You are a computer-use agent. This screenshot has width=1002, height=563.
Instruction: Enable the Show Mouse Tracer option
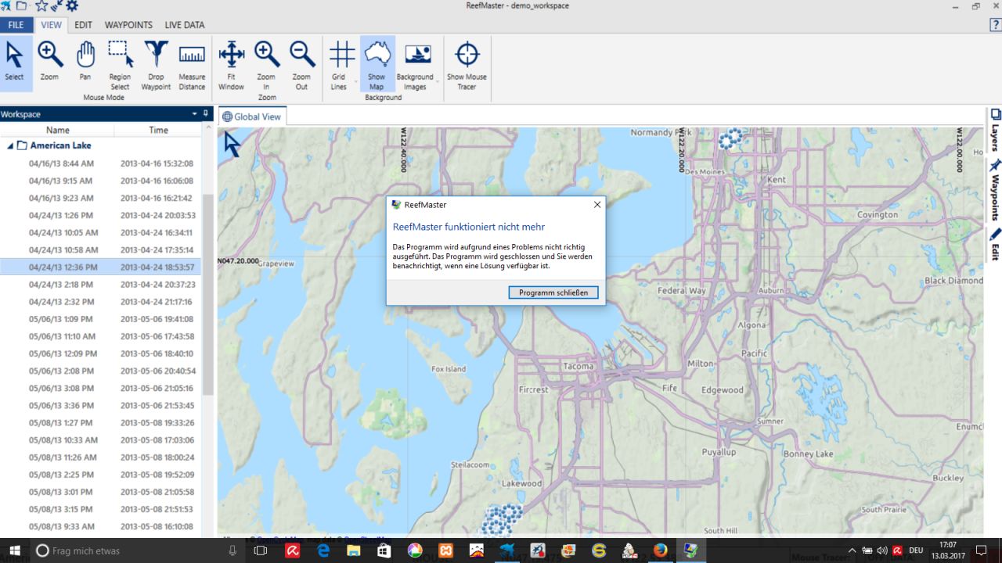point(467,61)
